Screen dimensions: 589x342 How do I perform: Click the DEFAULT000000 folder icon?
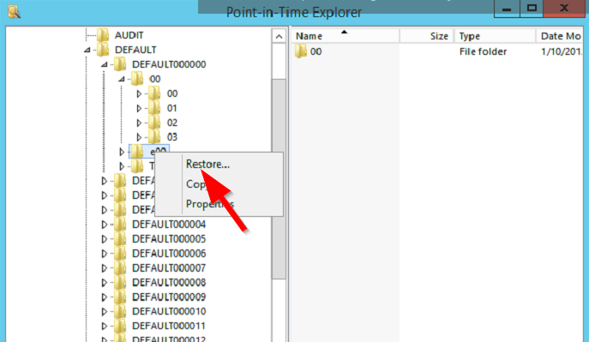click(x=120, y=64)
